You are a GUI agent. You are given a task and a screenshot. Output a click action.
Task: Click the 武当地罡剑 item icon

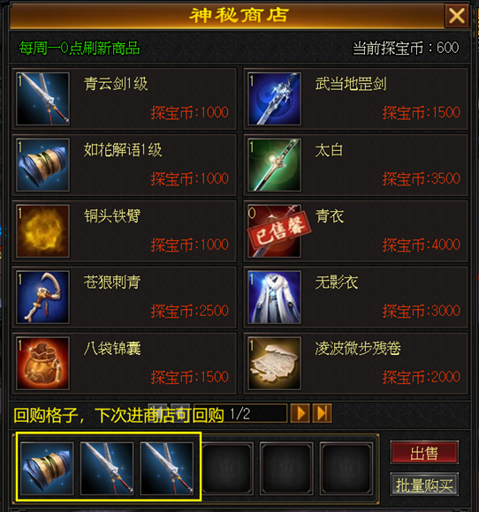(274, 99)
